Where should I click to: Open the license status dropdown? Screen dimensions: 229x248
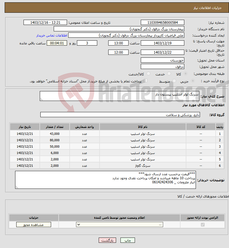(x=120, y=225)
